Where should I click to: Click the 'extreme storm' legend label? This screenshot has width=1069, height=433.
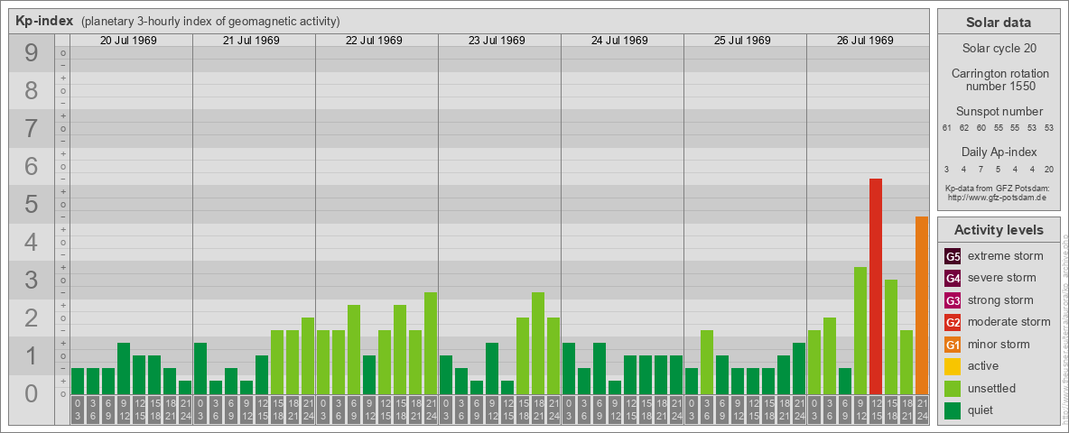point(1006,257)
